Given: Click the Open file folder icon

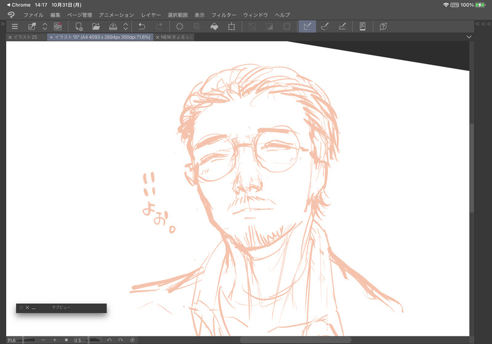Looking at the screenshot, I should (95, 27).
